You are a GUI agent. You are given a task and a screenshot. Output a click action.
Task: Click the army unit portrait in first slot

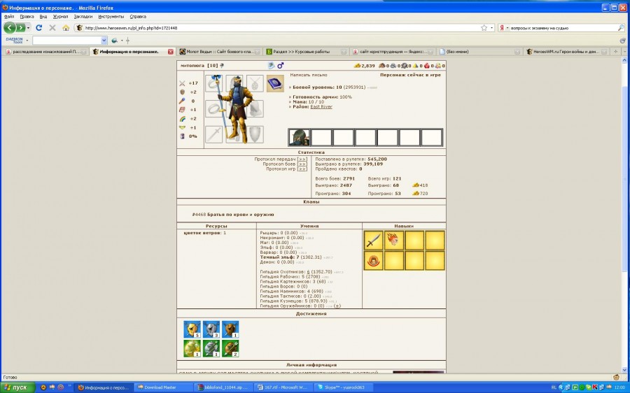(x=300, y=138)
